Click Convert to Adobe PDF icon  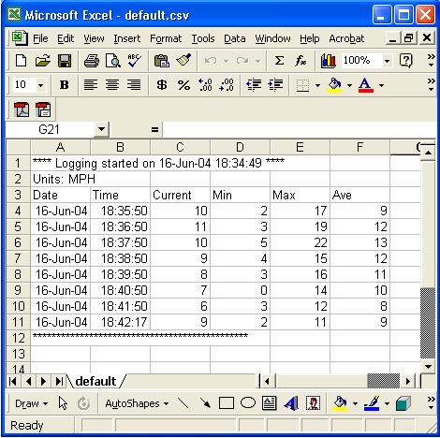tap(22, 109)
